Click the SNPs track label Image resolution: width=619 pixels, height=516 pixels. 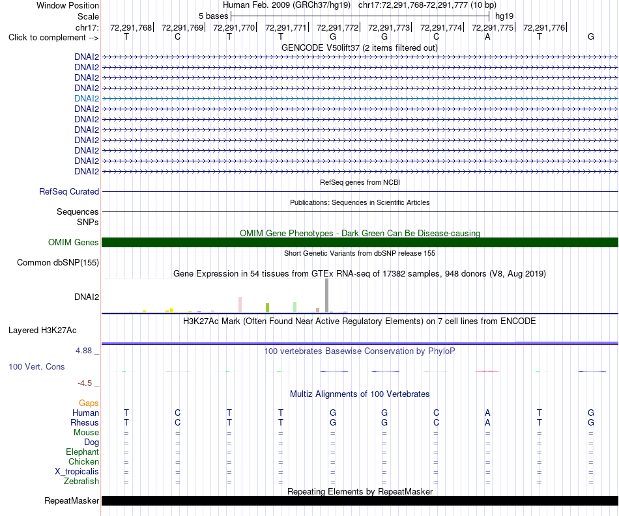pyautogui.click(x=88, y=223)
